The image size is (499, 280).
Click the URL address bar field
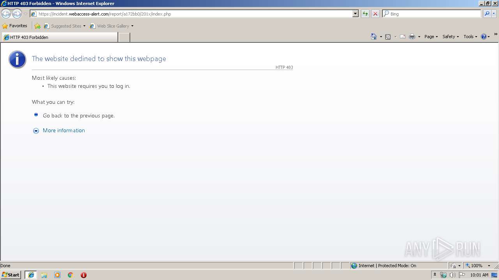(x=191, y=14)
